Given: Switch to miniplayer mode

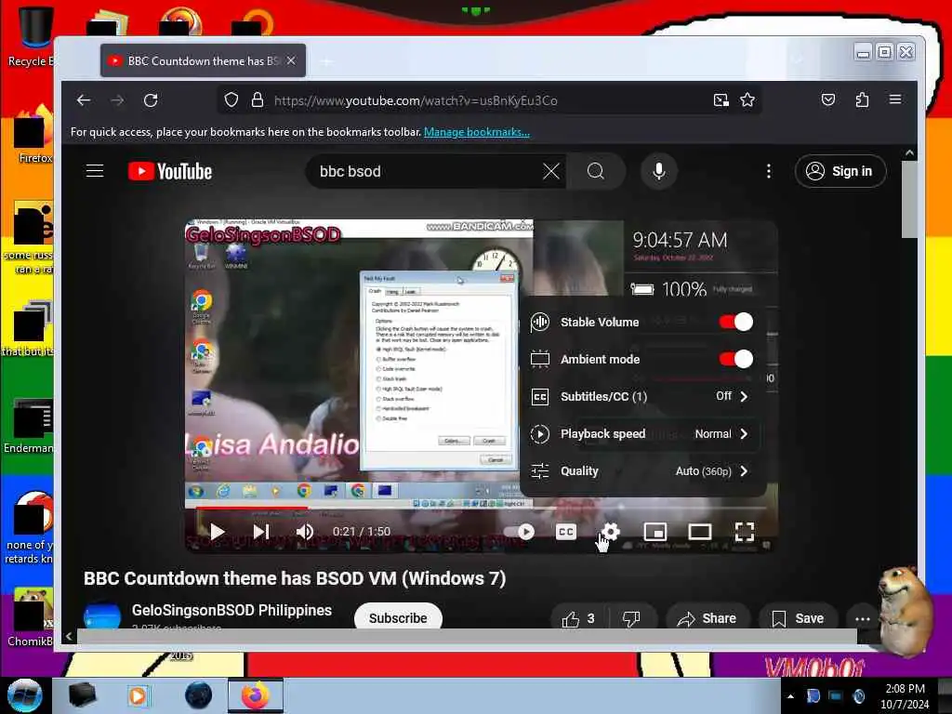Looking at the screenshot, I should [655, 532].
